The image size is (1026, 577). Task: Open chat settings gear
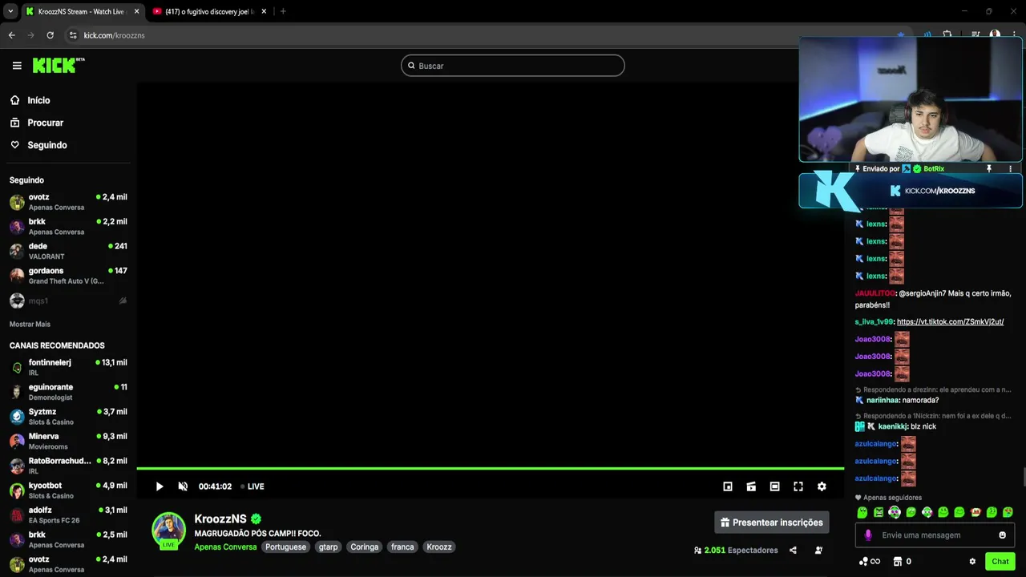[972, 562]
